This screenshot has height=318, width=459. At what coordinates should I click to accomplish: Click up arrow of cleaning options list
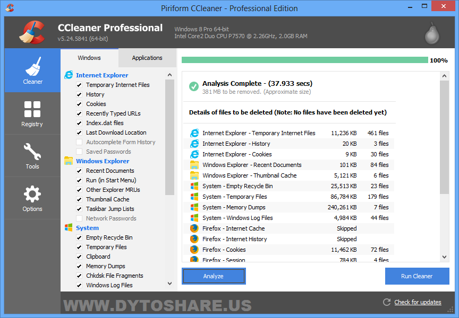pos(169,75)
